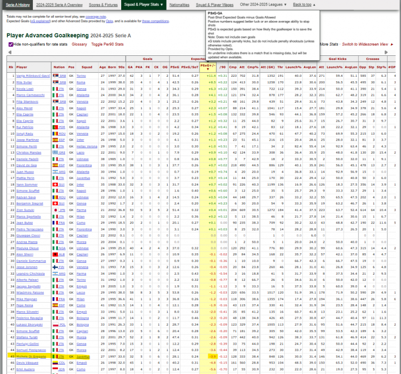Click POR nation link for Rui Patrício
Image resolution: width=401 pixels, height=374 pixels.
pos(62,127)
